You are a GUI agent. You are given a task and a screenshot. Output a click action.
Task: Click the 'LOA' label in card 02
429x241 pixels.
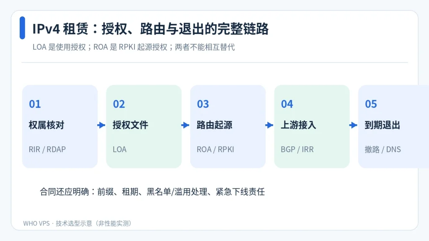[119, 149]
